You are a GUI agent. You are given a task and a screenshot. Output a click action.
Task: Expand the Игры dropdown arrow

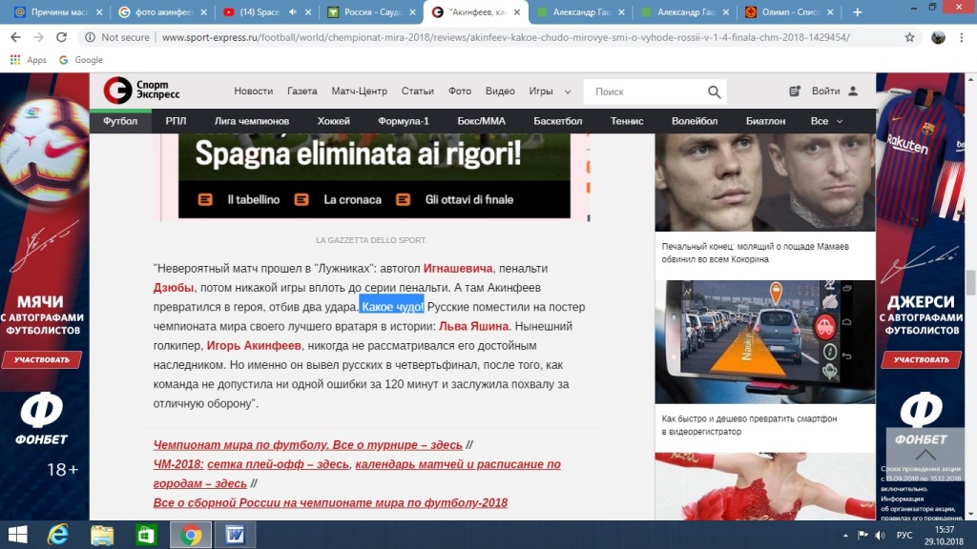(x=568, y=92)
